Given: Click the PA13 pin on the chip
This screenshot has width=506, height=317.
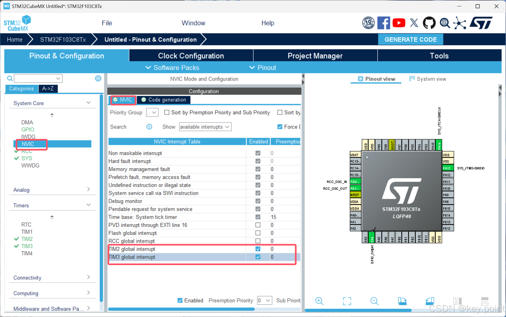Looking at the screenshot, I should [448, 168].
